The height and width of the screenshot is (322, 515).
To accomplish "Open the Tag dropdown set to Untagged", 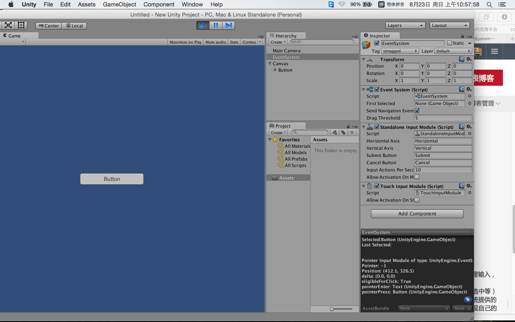I will pyautogui.click(x=400, y=51).
